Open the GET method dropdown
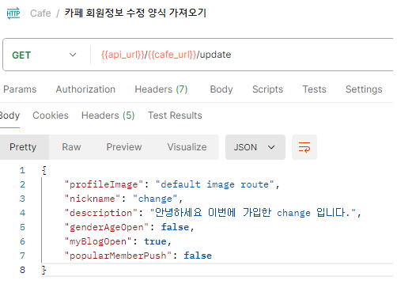The height and width of the screenshot is (288, 397). [x=44, y=55]
